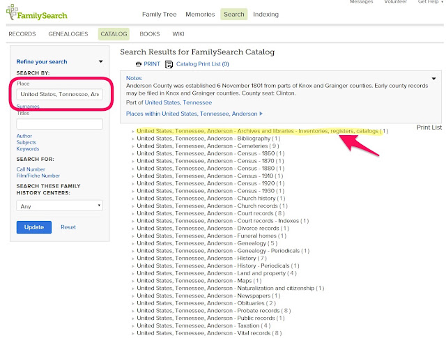Open Catalog Print List (0) link

coord(203,64)
